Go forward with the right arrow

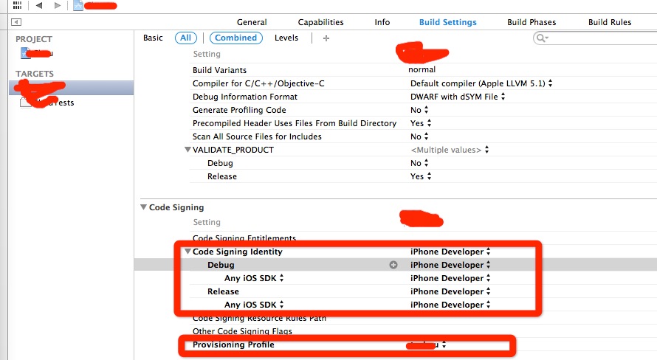(x=58, y=5)
